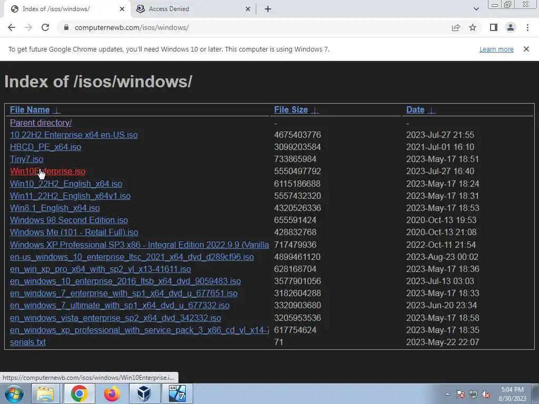View site info via the lock icon
The height and width of the screenshot is (404, 539).
click(x=66, y=27)
